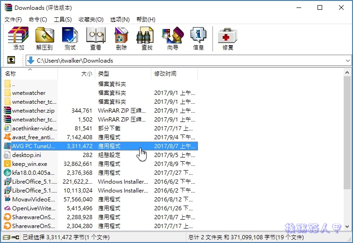Screen dimensions: 353x243
Task: Select ShareOnS file sized 2,304,280
Action: 101,226
